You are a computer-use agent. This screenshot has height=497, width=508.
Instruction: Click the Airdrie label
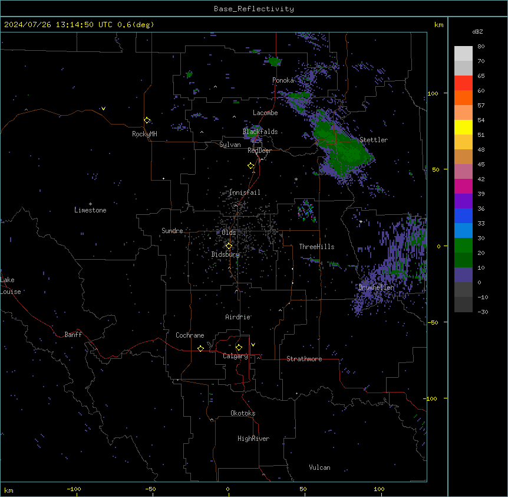point(238,317)
